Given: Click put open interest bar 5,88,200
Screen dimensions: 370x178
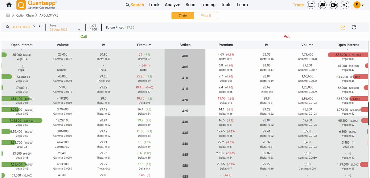Looking at the screenshot, I should click(348, 55).
